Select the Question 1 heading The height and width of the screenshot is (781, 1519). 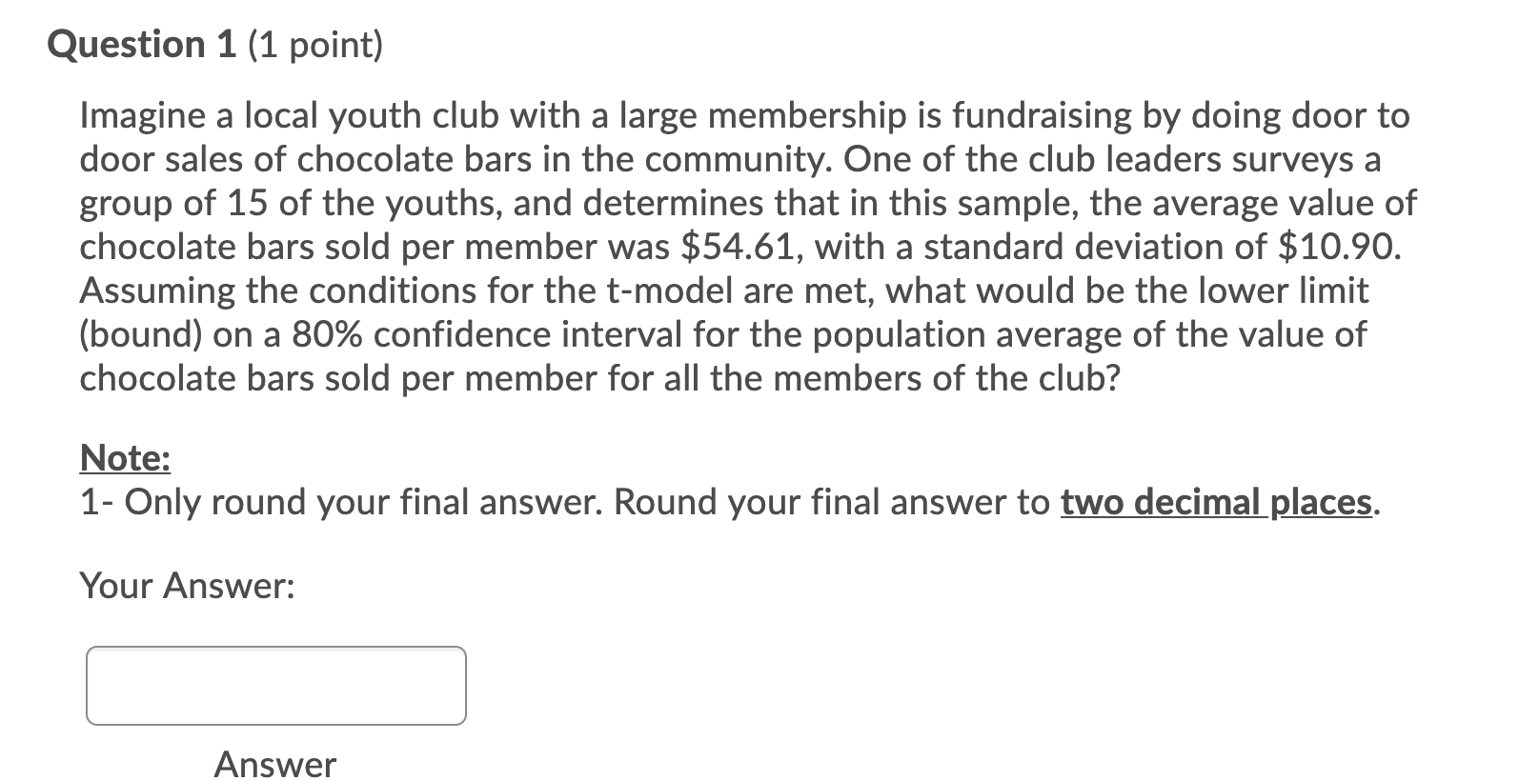pyautogui.click(x=142, y=45)
